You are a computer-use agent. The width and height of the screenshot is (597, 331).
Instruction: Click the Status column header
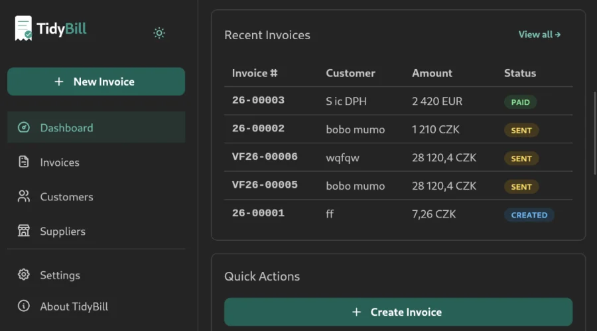(519, 73)
